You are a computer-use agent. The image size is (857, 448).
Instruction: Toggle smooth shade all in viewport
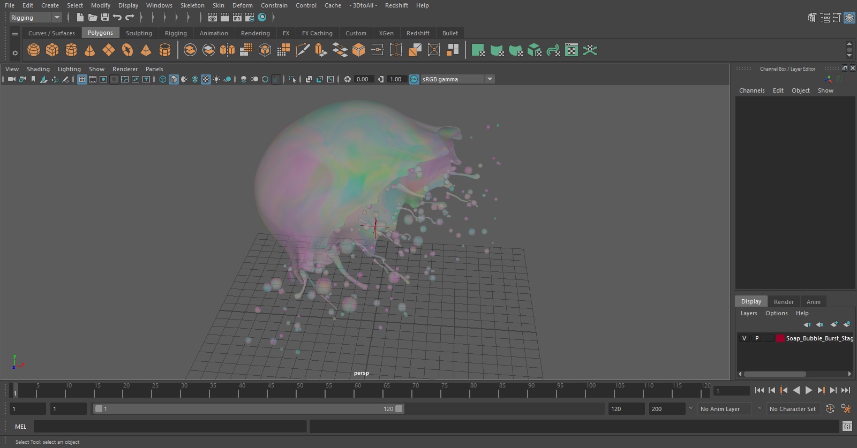click(x=174, y=79)
